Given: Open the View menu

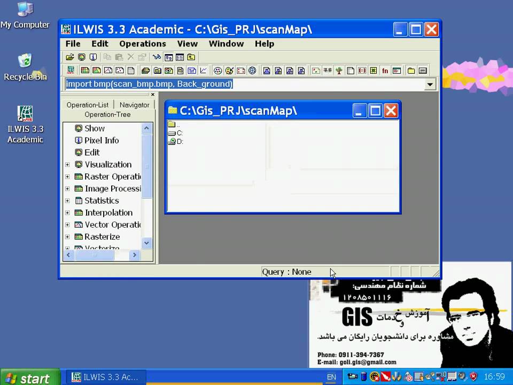Looking at the screenshot, I should coord(188,43).
